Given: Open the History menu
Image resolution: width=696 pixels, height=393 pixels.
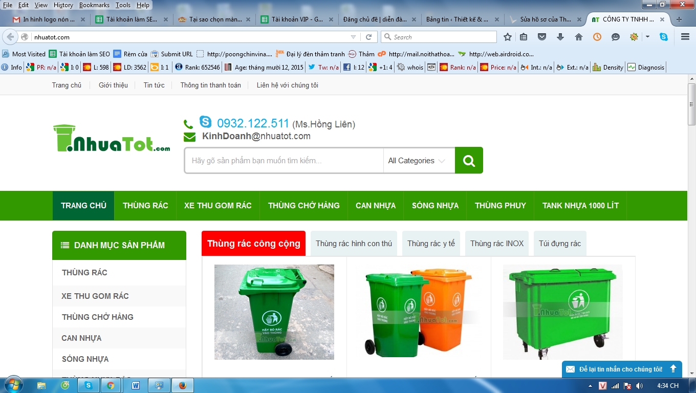Looking at the screenshot, I should (63, 5).
